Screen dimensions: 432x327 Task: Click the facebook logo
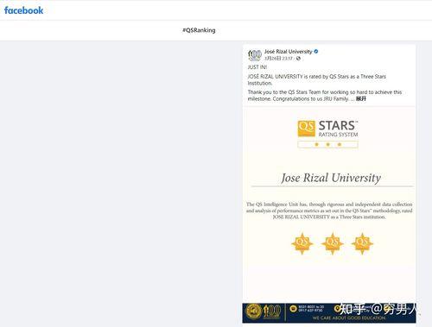23,10
